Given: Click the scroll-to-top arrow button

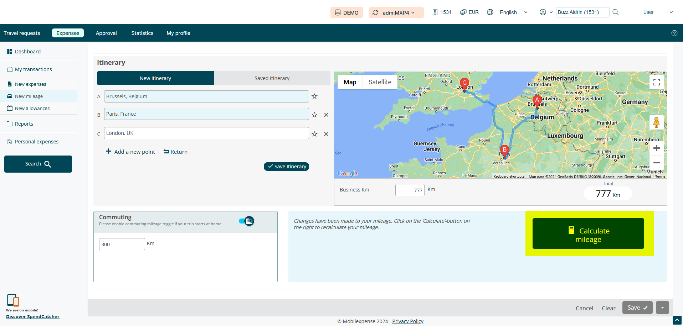Looking at the screenshot, I should [x=677, y=320].
